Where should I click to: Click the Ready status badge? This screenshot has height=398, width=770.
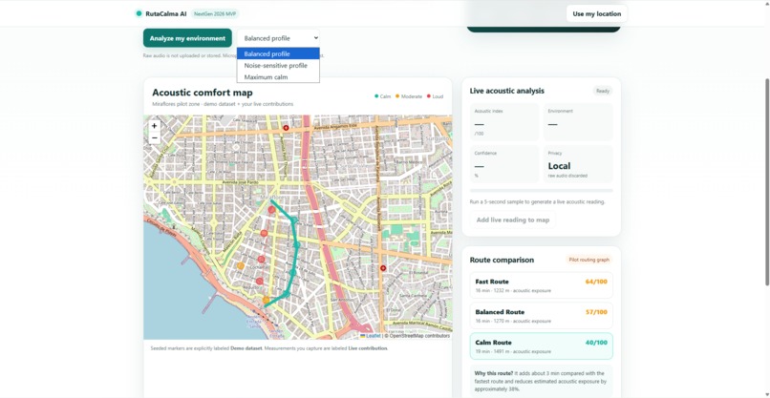pos(603,91)
